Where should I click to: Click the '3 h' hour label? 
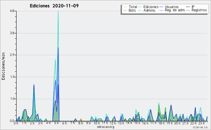pos(40,123)
